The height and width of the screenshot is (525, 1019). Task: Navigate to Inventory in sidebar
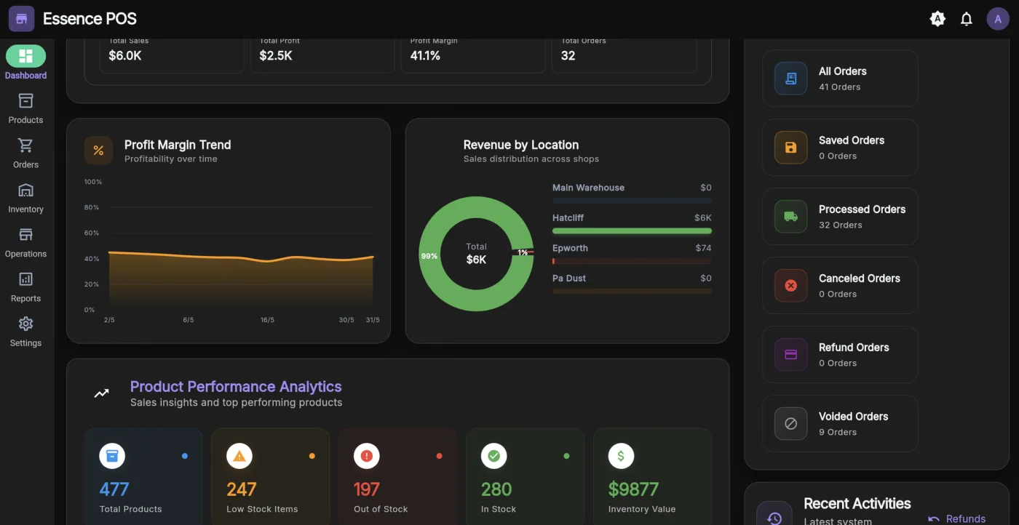(25, 198)
